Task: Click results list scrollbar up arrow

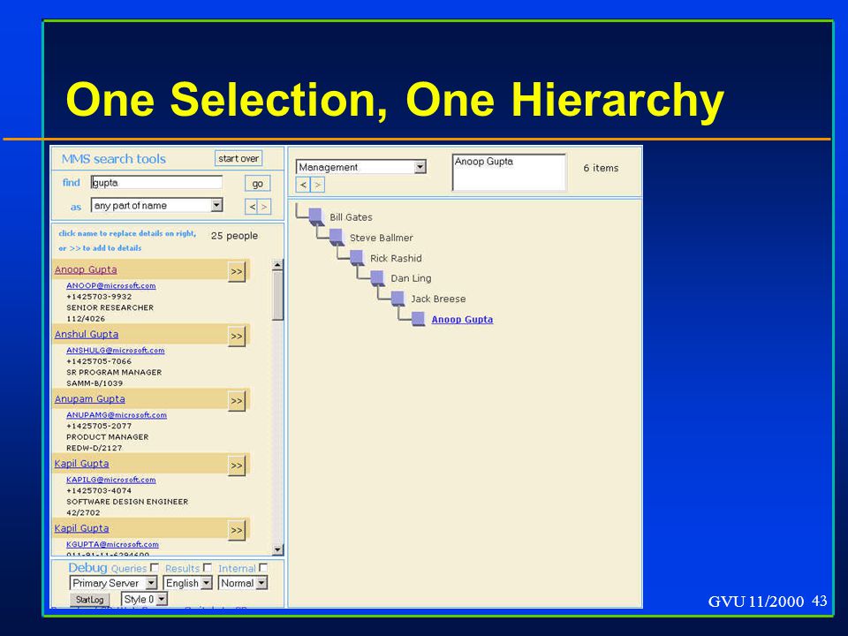Action: click(277, 265)
